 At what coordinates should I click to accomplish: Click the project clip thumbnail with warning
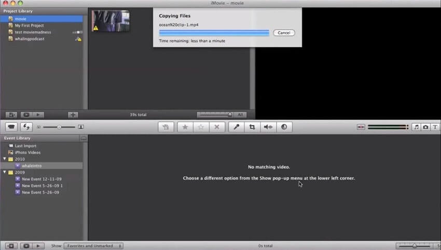pyautogui.click(x=111, y=21)
